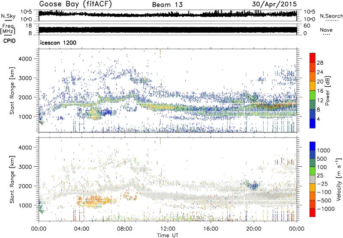This screenshot has height=238, width=343.
Task: Click the "-500" velocity colorbar value
Action: pos(324,200)
